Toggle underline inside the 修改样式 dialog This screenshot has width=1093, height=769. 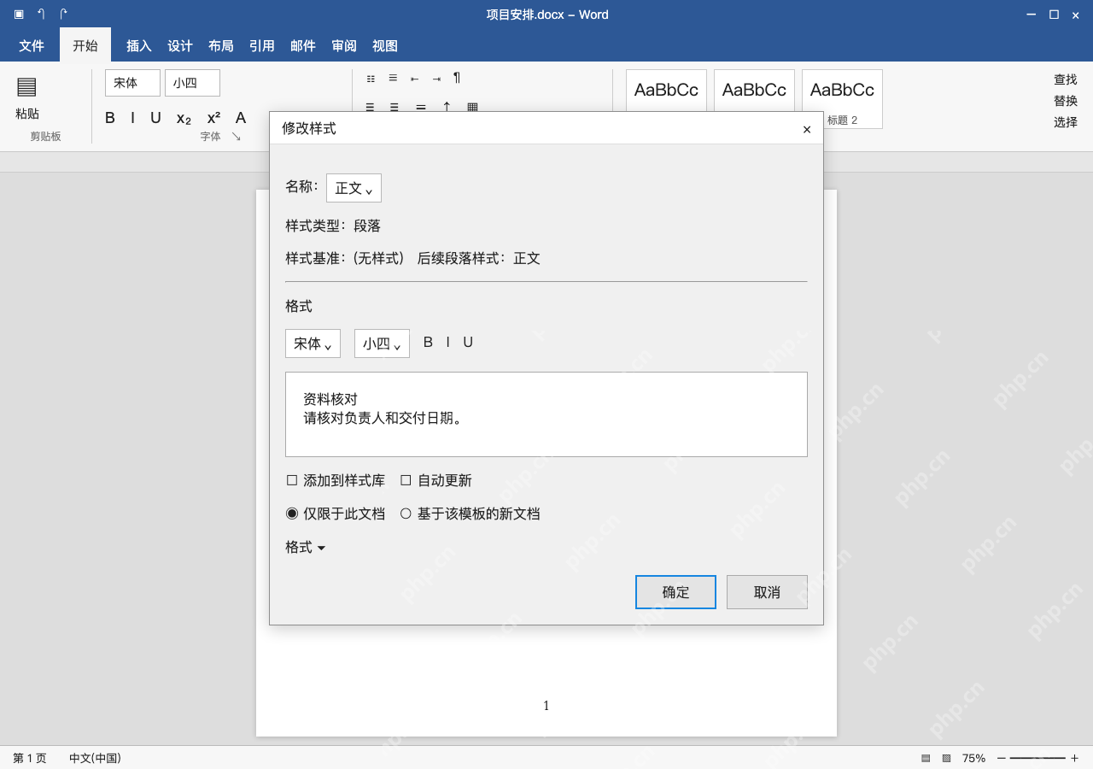coord(468,343)
